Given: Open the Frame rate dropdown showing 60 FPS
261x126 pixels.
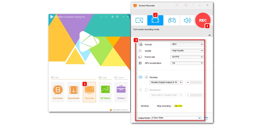Looking at the screenshot, I should tap(187, 57).
